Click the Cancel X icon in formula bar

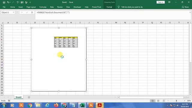[x=22, y=12]
